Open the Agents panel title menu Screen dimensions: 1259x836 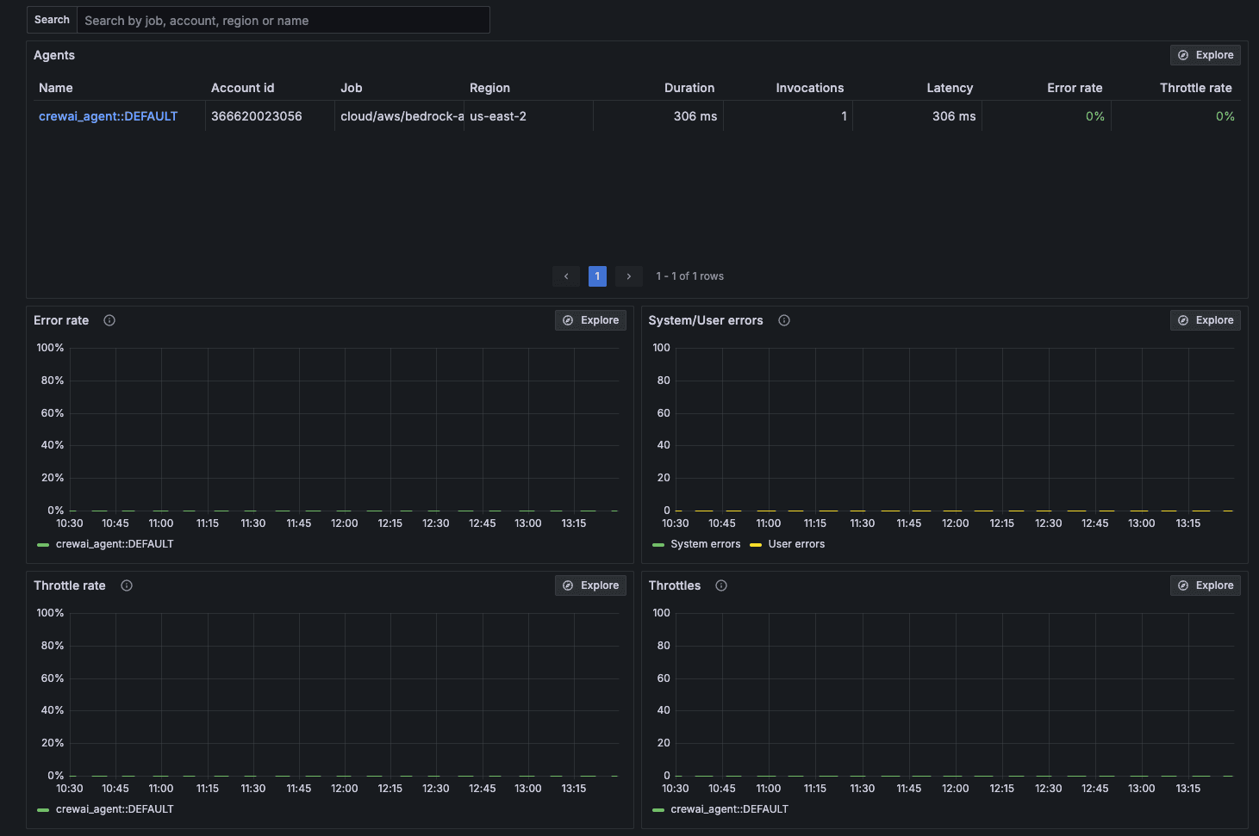pyautogui.click(x=54, y=54)
